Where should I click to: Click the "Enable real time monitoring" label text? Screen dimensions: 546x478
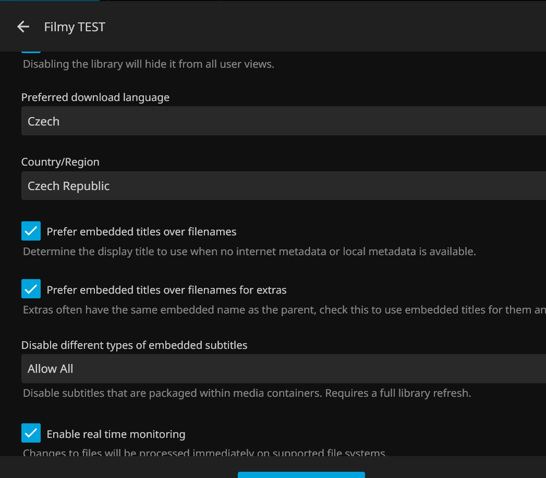[116, 434]
